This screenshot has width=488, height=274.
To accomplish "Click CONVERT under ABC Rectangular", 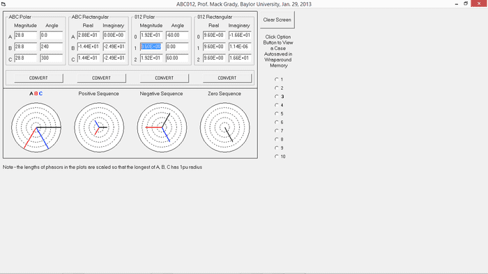I will pyautogui.click(x=102, y=78).
